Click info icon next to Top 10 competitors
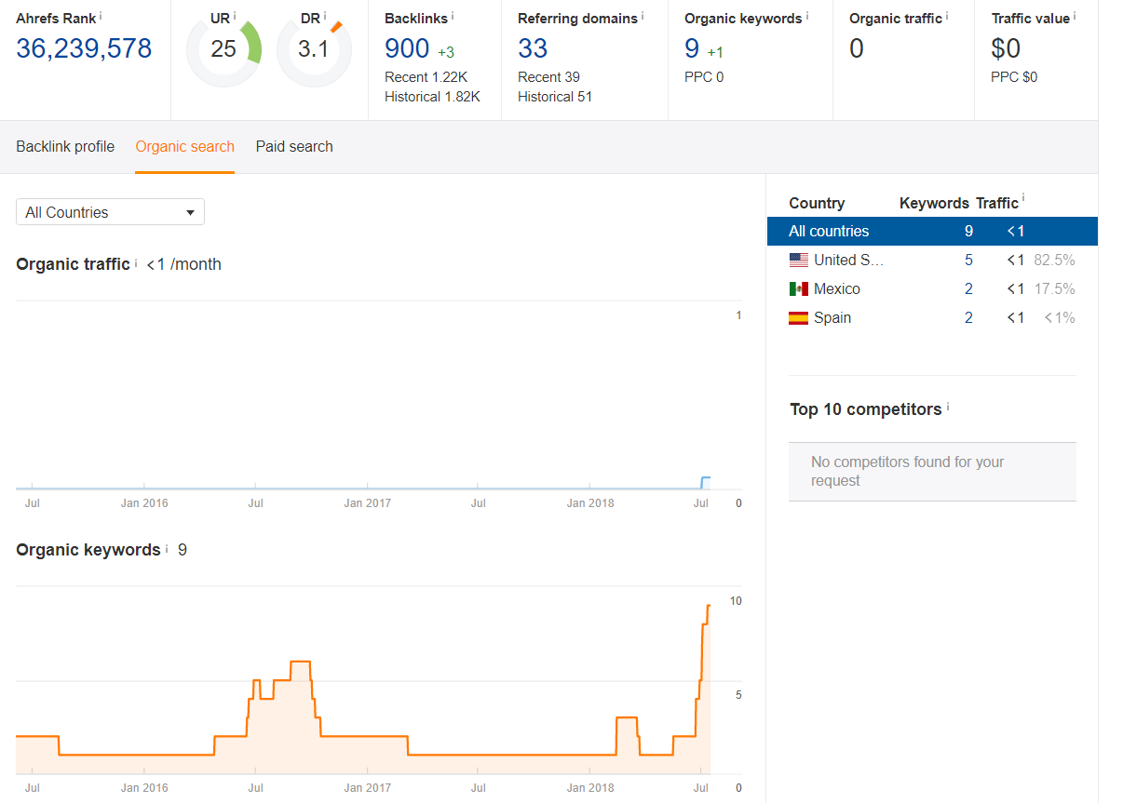This screenshot has width=1123, height=803. point(948,407)
